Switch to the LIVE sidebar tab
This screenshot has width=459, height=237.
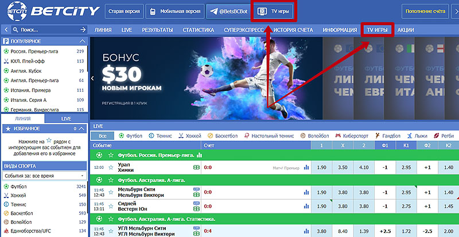pos(66,118)
